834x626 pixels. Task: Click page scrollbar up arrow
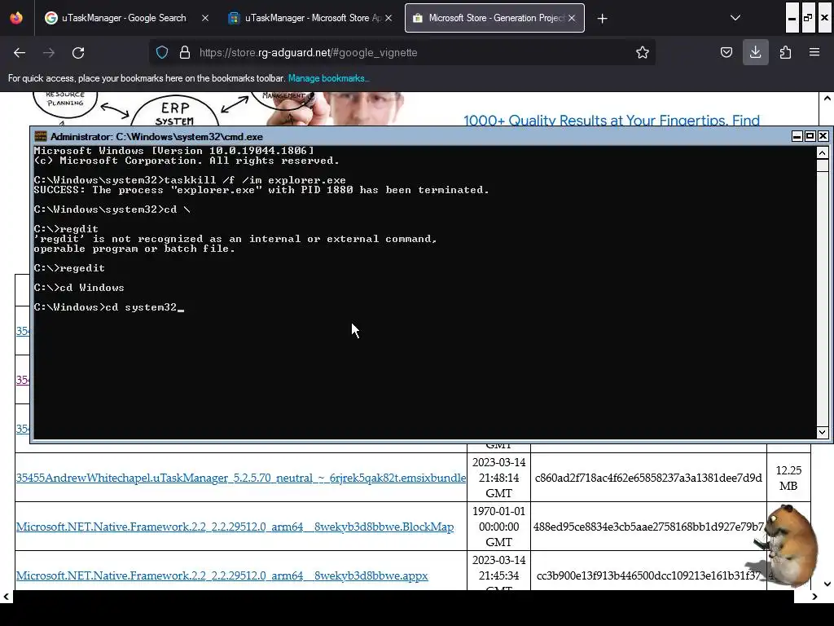[x=827, y=99]
